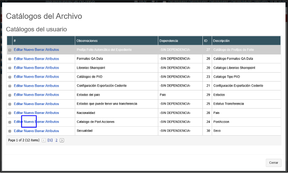This screenshot has width=288, height=173.
Task: Click the next page arrow button
Action: (x=62, y=140)
